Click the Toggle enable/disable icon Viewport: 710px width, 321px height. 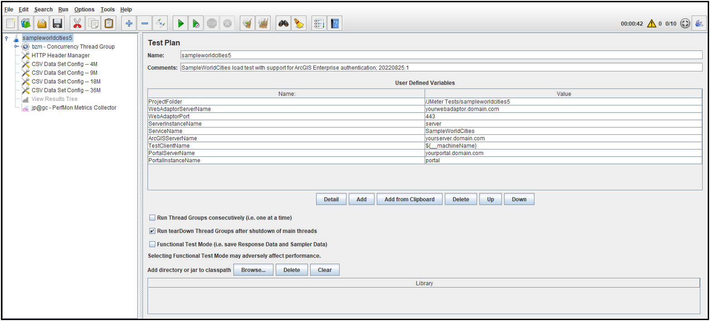(x=160, y=23)
